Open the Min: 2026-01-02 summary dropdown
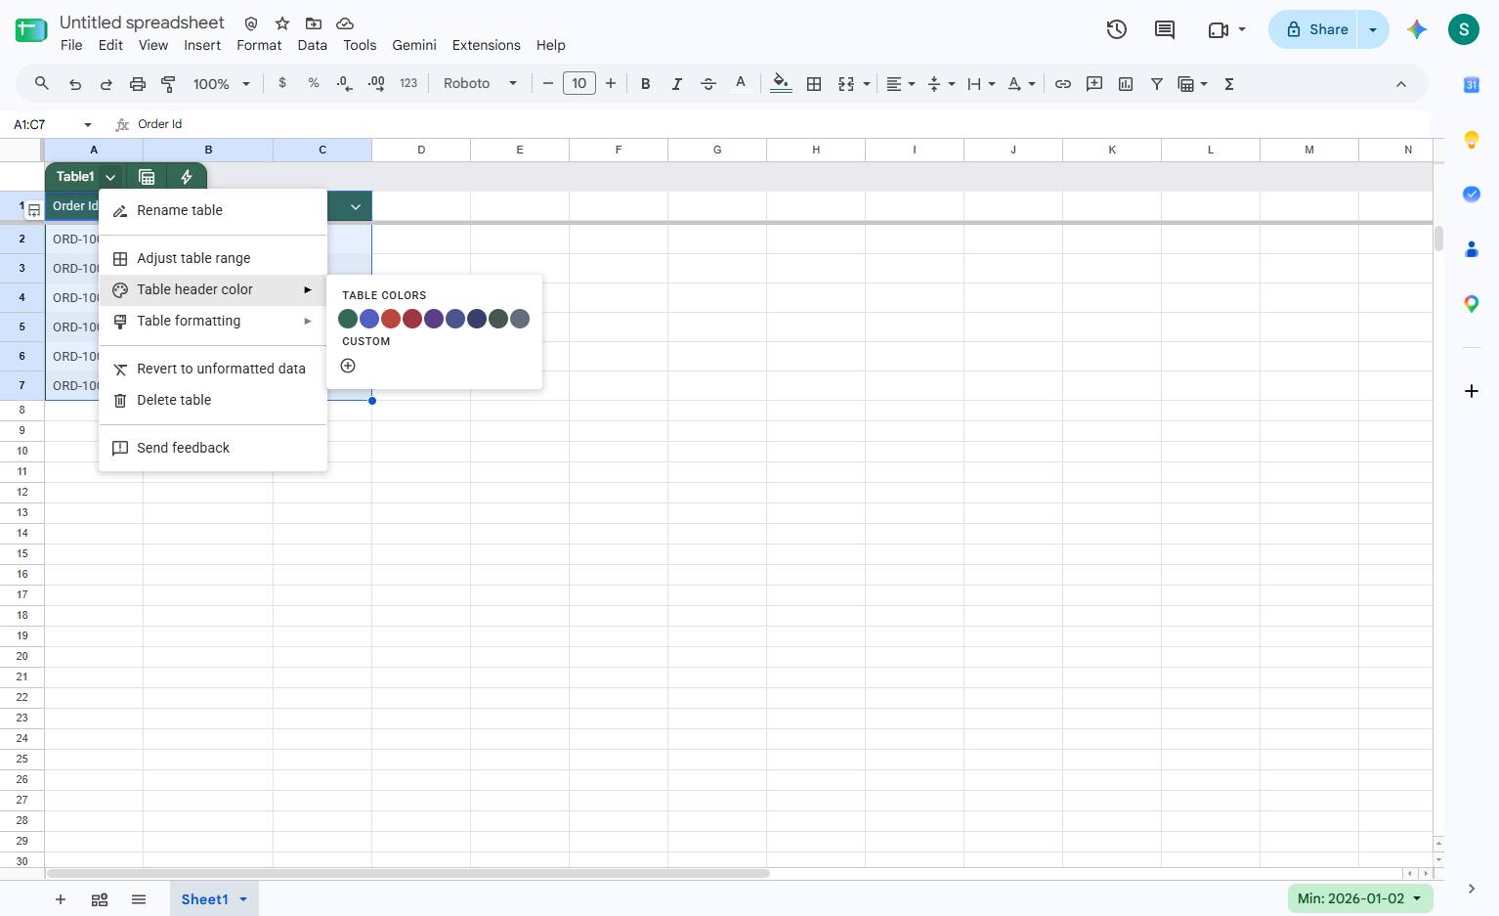 tap(1360, 898)
